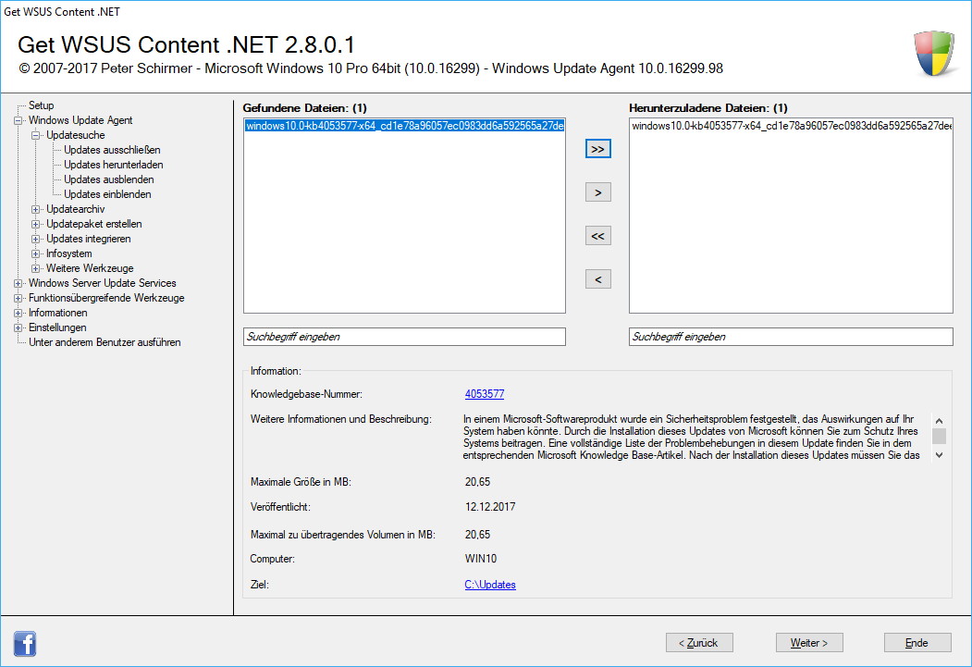Expand the Einstellungen node

pos(18,327)
